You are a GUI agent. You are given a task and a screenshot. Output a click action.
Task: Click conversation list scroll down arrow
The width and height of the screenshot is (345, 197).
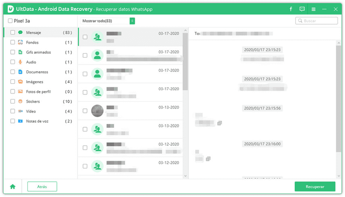click(x=185, y=176)
